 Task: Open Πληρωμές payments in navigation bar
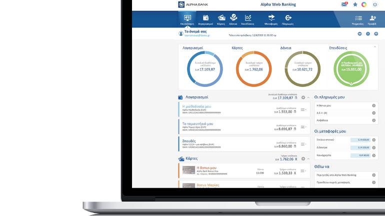287,19
